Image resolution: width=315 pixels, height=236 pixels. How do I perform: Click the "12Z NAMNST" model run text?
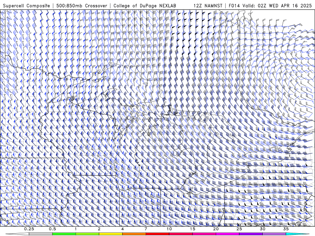pyautogui.click(x=208, y=6)
